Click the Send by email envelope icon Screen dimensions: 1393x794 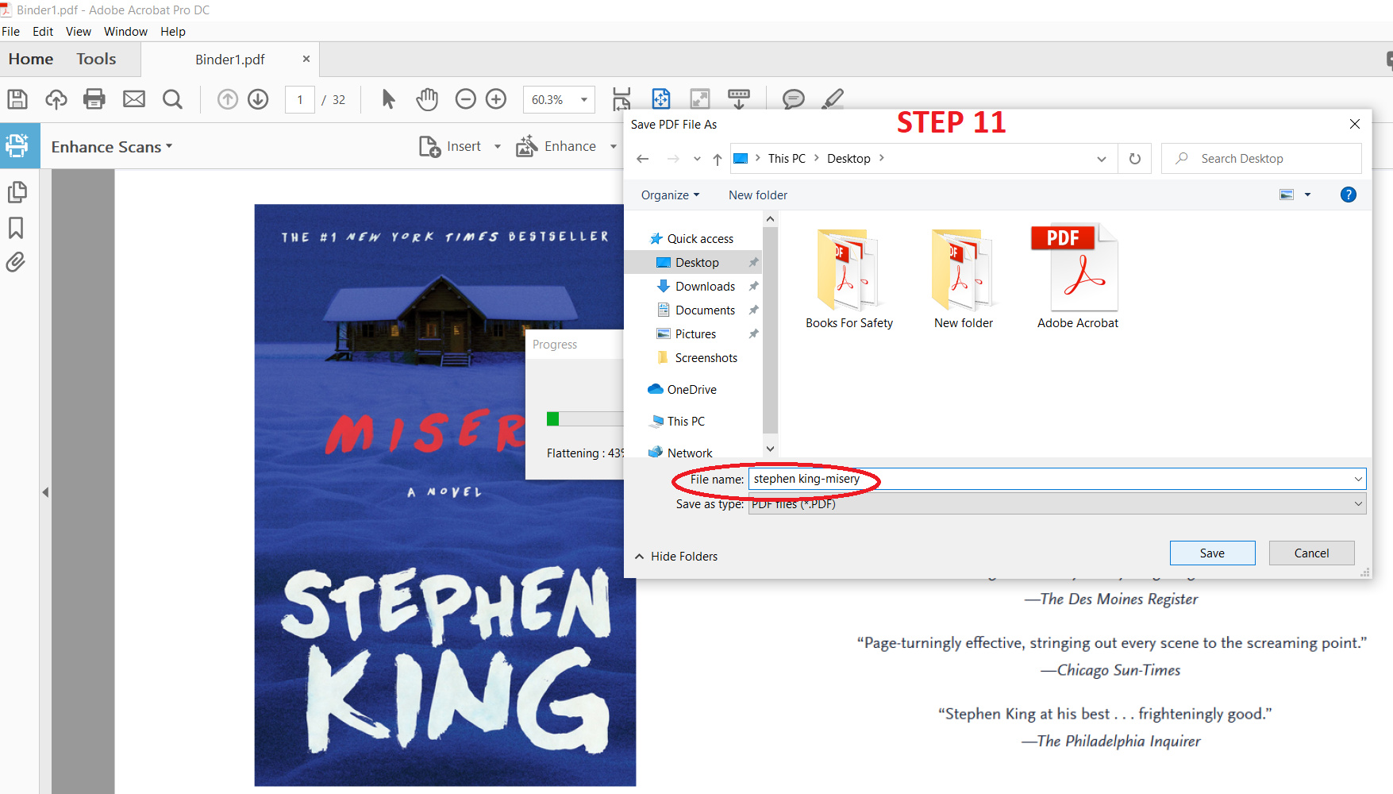point(134,99)
